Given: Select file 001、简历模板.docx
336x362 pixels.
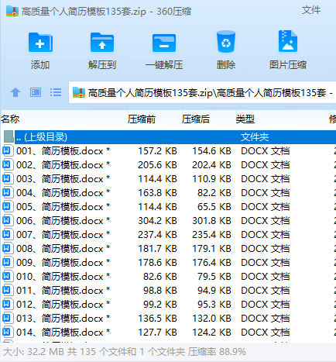Looking at the screenshot, I should [x=168, y=151].
